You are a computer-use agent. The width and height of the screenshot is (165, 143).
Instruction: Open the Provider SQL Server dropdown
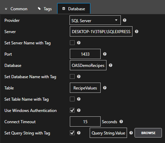click(95, 20)
